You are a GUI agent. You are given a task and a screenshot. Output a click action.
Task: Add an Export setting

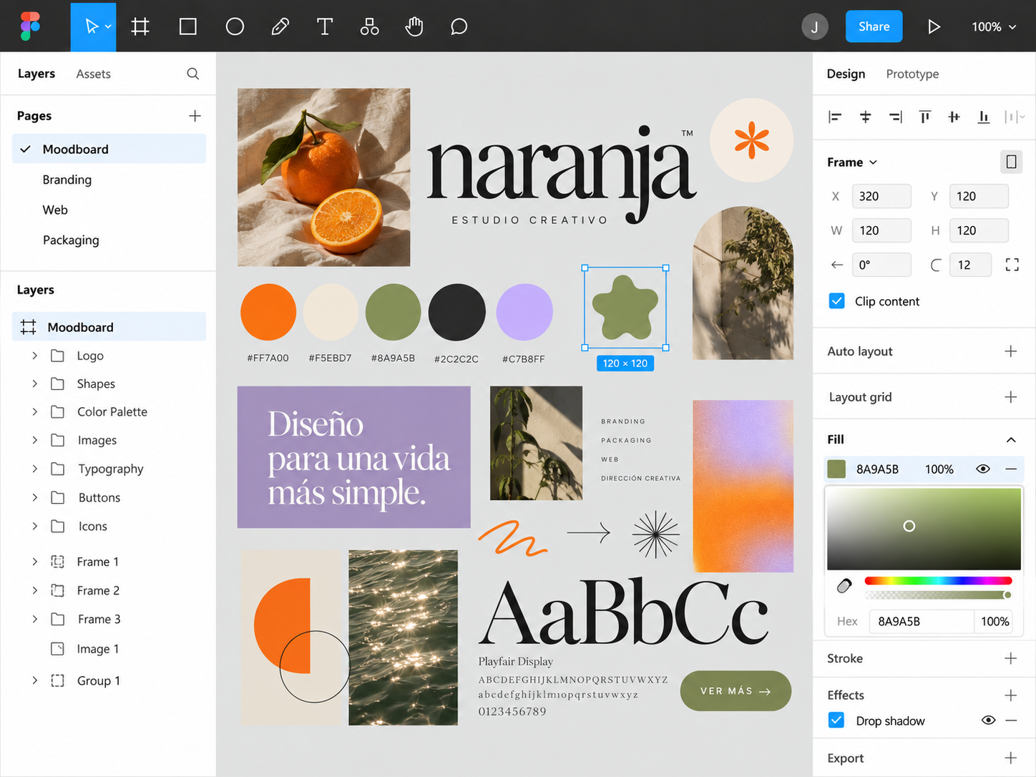coord(1010,758)
